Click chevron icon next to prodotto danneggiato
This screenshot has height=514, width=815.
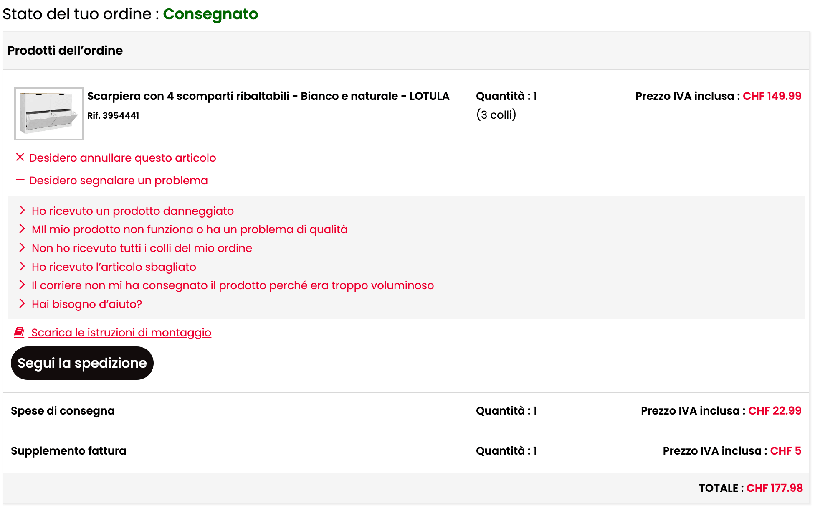(x=22, y=210)
